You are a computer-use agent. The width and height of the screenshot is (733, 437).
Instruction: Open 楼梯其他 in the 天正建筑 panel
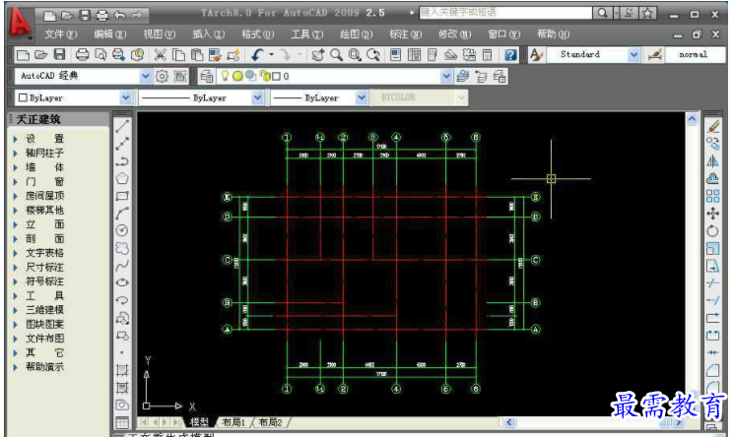(45, 210)
